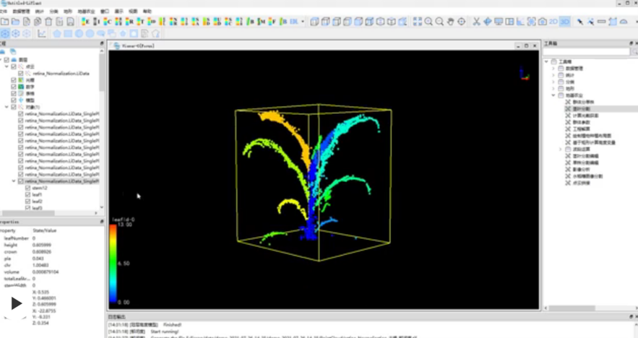Click the line chart profile icon
The height and width of the screenshot is (338, 638).
(41, 34)
